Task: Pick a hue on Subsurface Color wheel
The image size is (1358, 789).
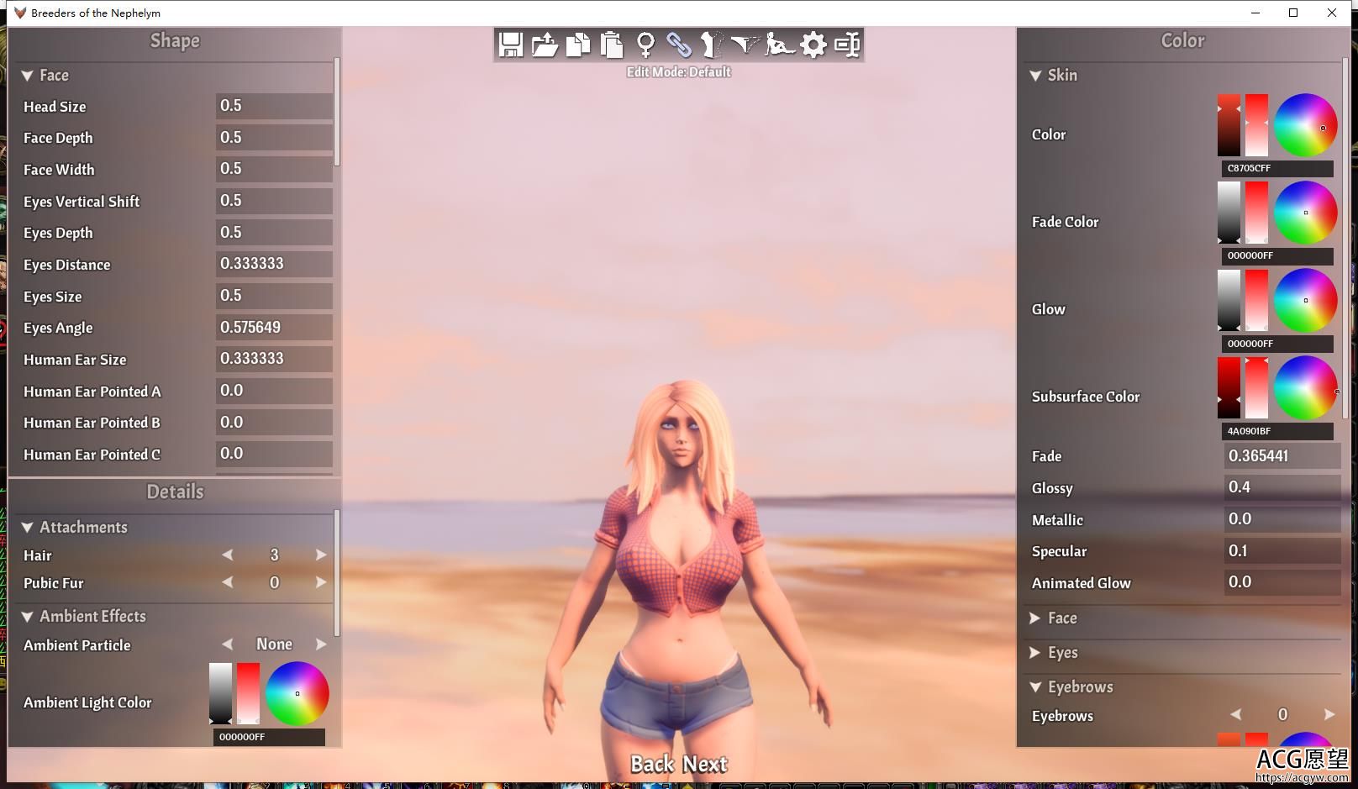Action: (1305, 387)
